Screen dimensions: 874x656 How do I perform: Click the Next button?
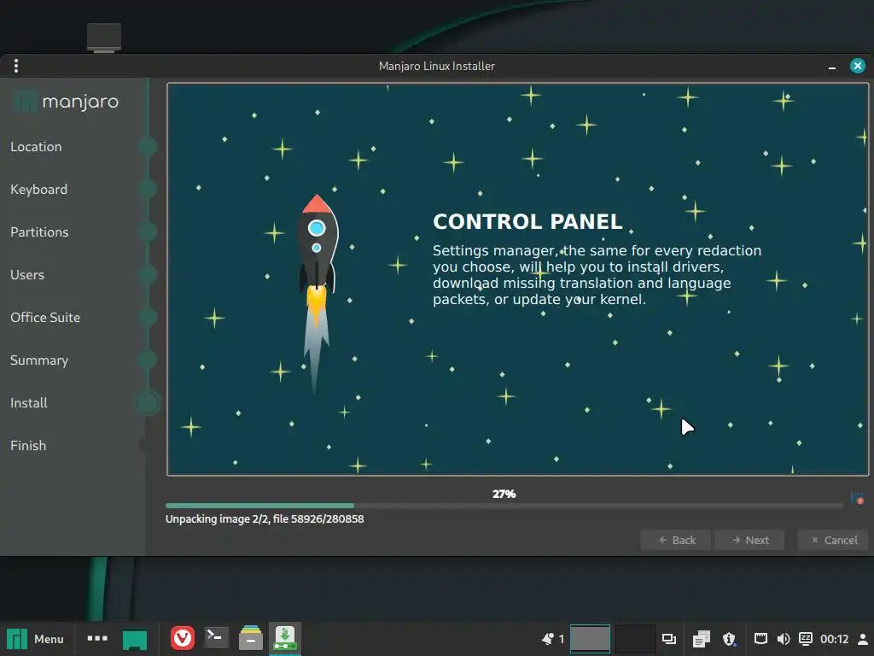coord(749,540)
